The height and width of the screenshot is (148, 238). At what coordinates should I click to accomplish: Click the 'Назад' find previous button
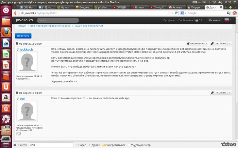coord(81,145)
